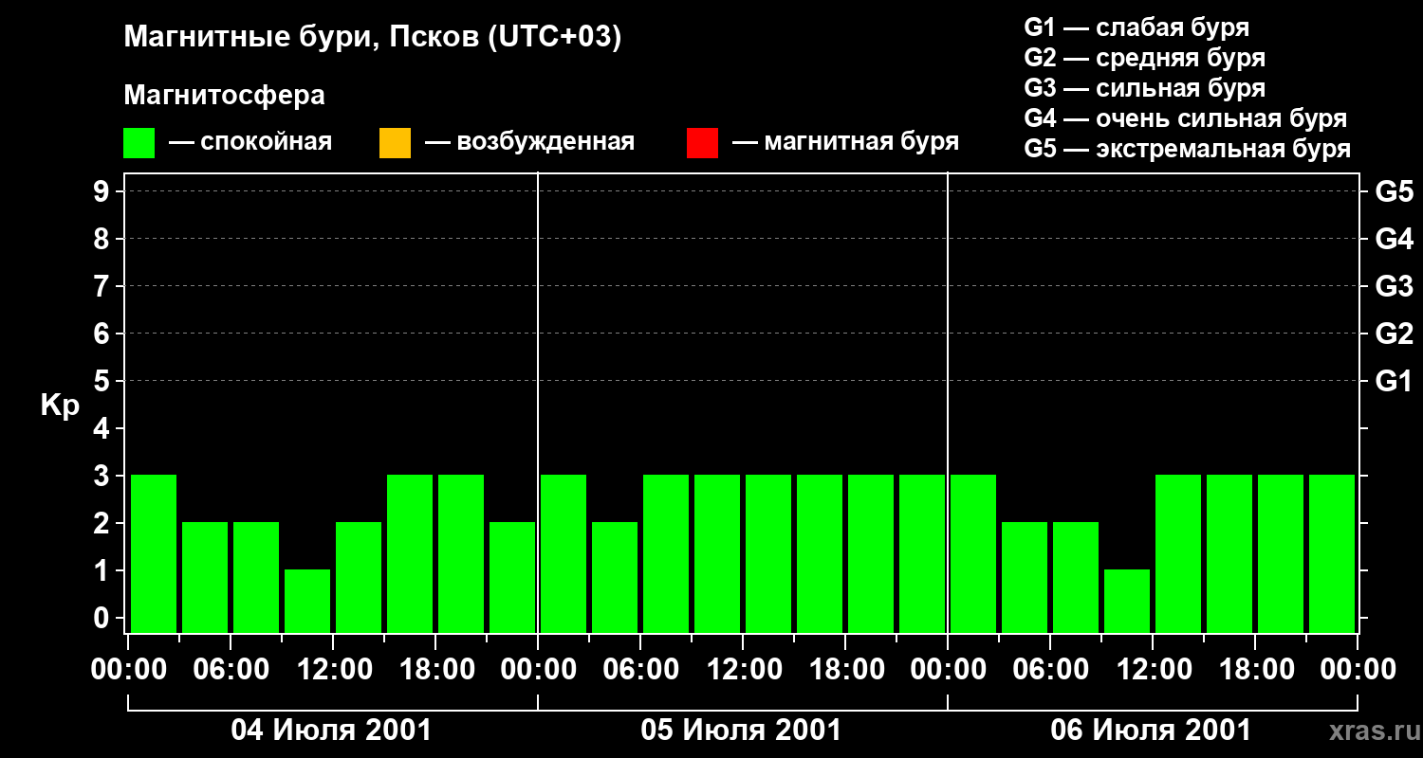This screenshot has width=1423, height=758.
Task: Click the '— возбужденная' legend label
Action: click(x=530, y=143)
